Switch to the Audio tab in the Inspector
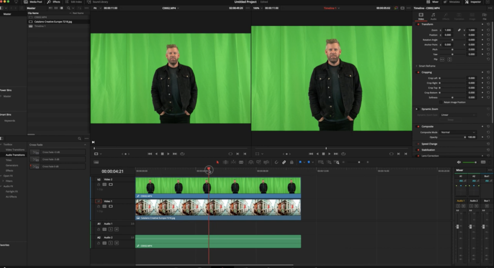 pyautogui.click(x=433, y=16)
